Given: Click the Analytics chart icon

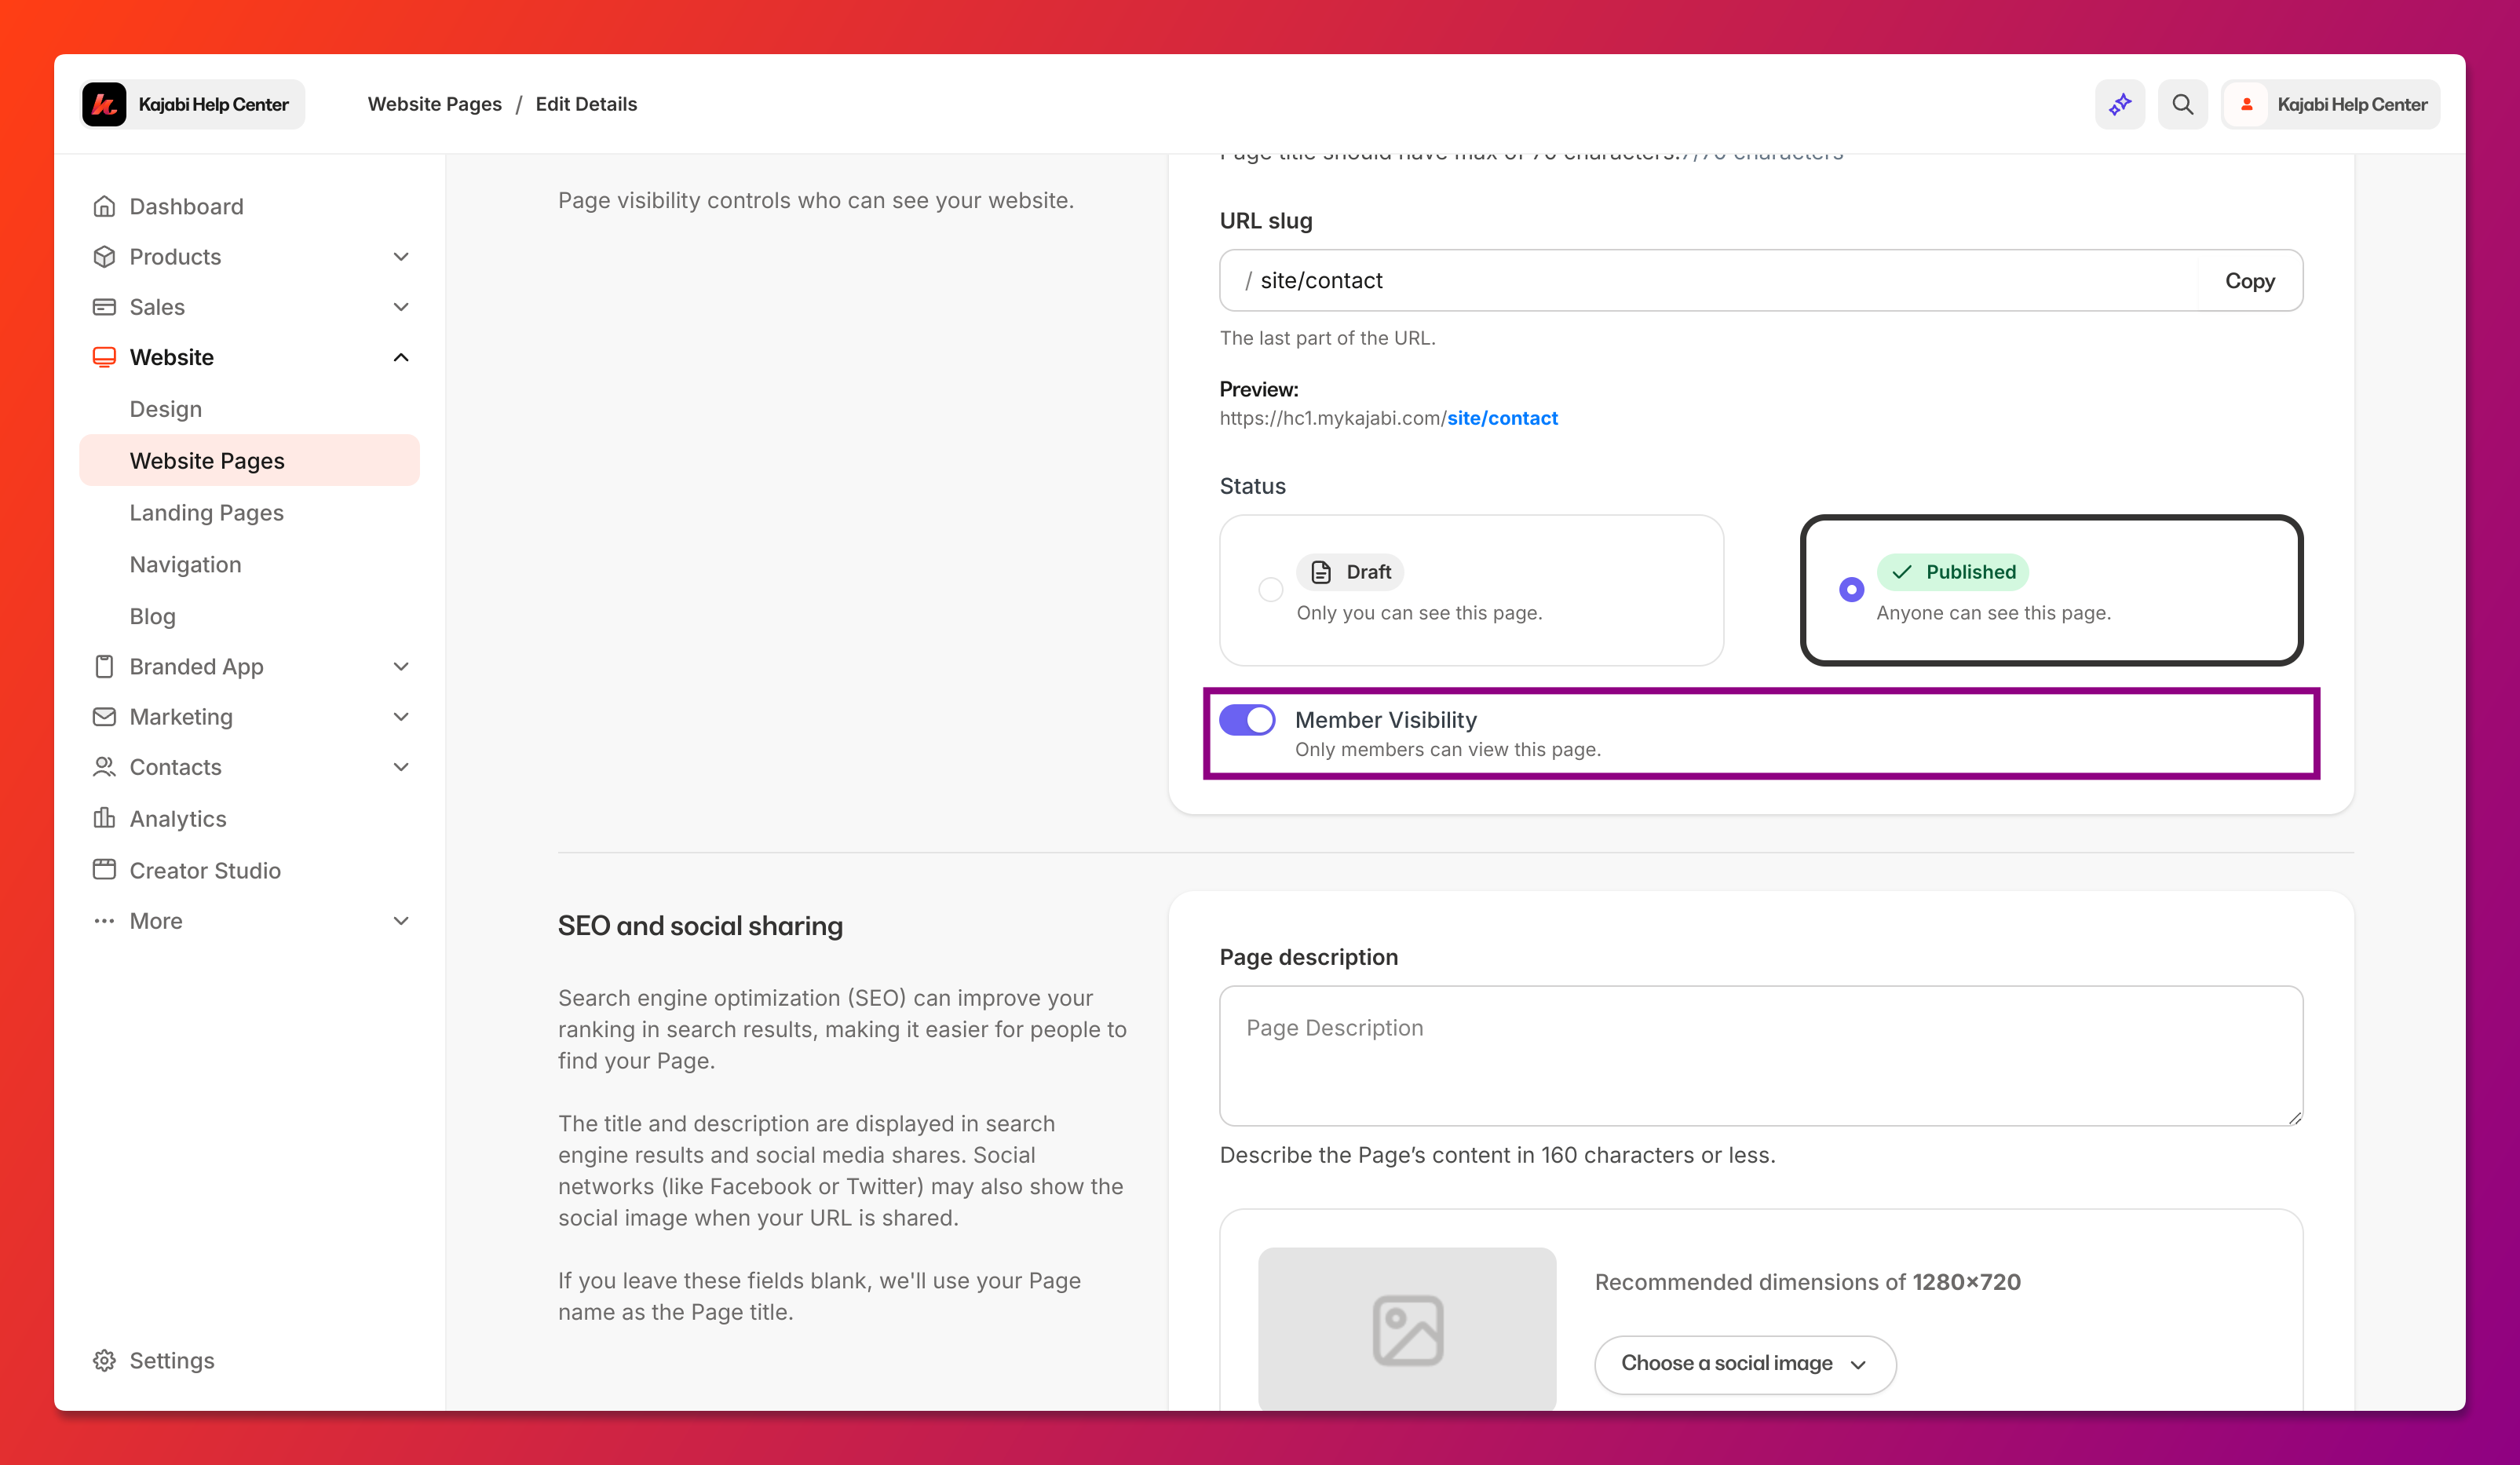Looking at the screenshot, I should tap(104, 819).
